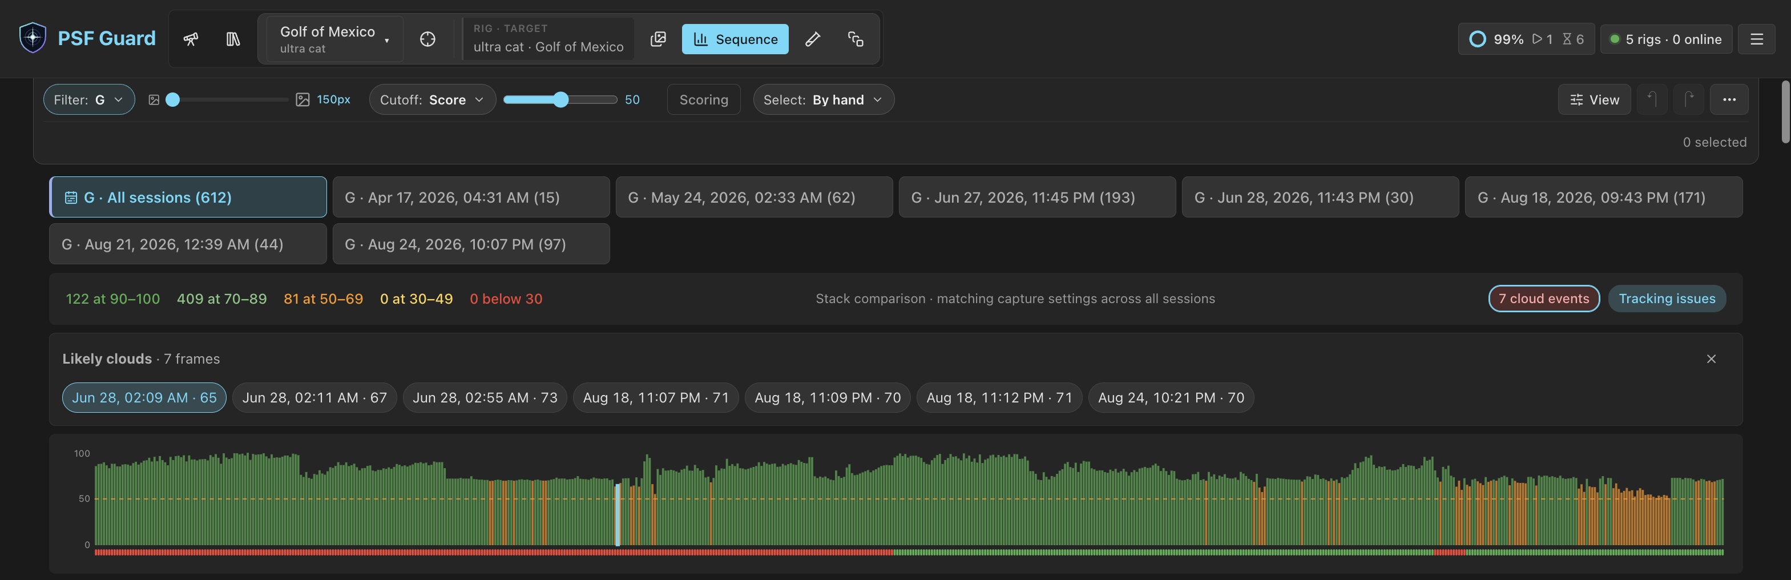Select cloud frame Jun 28, 02:55 AM · 73

click(485, 397)
